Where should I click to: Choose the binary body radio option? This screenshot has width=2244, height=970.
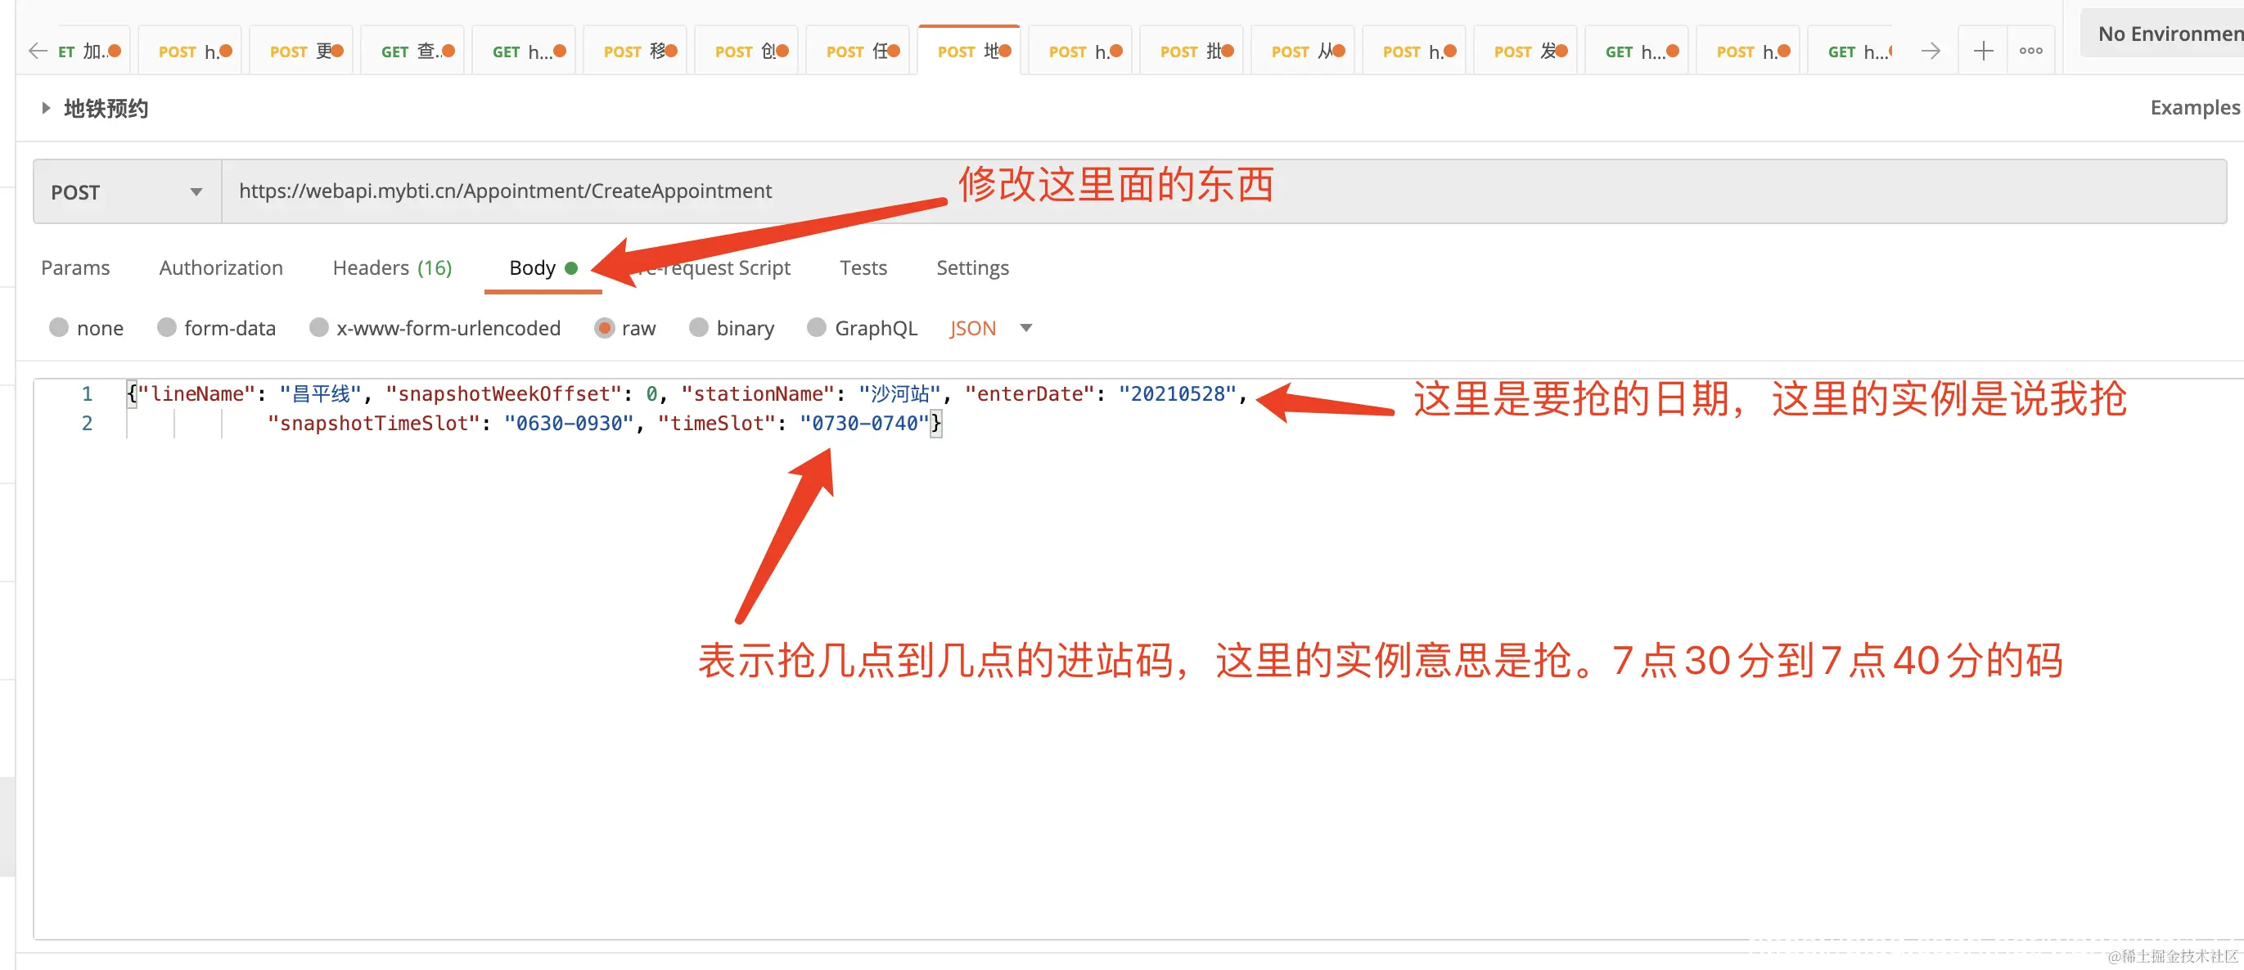pyautogui.click(x=699, y=327)
